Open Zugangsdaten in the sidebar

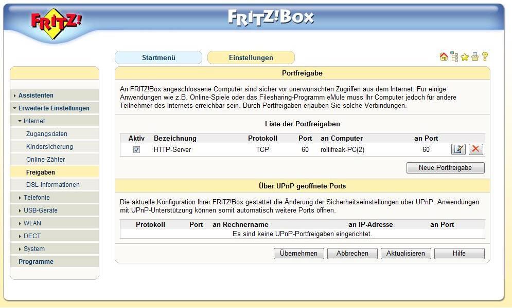(x=47, y=134)
